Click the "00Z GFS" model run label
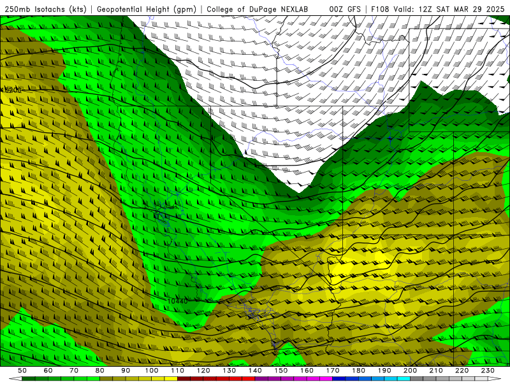The width and height of the screenshot is (510, 382). pos(345,10)
